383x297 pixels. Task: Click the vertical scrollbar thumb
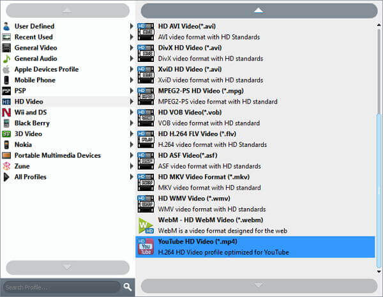(x=379, y=191)
